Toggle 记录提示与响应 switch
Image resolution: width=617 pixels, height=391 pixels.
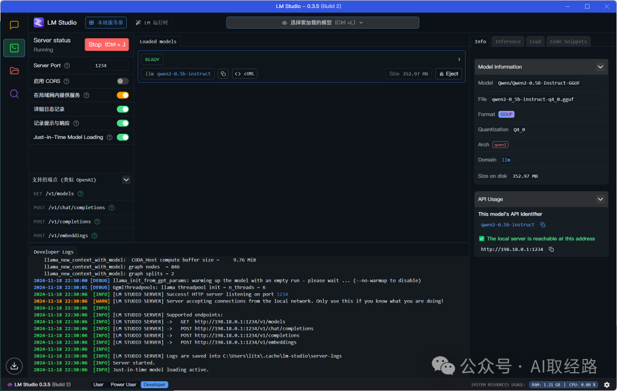click(123, 123)
